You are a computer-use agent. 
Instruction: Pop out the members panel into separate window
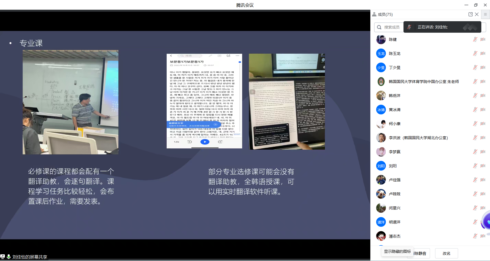[x=470, y=14]
